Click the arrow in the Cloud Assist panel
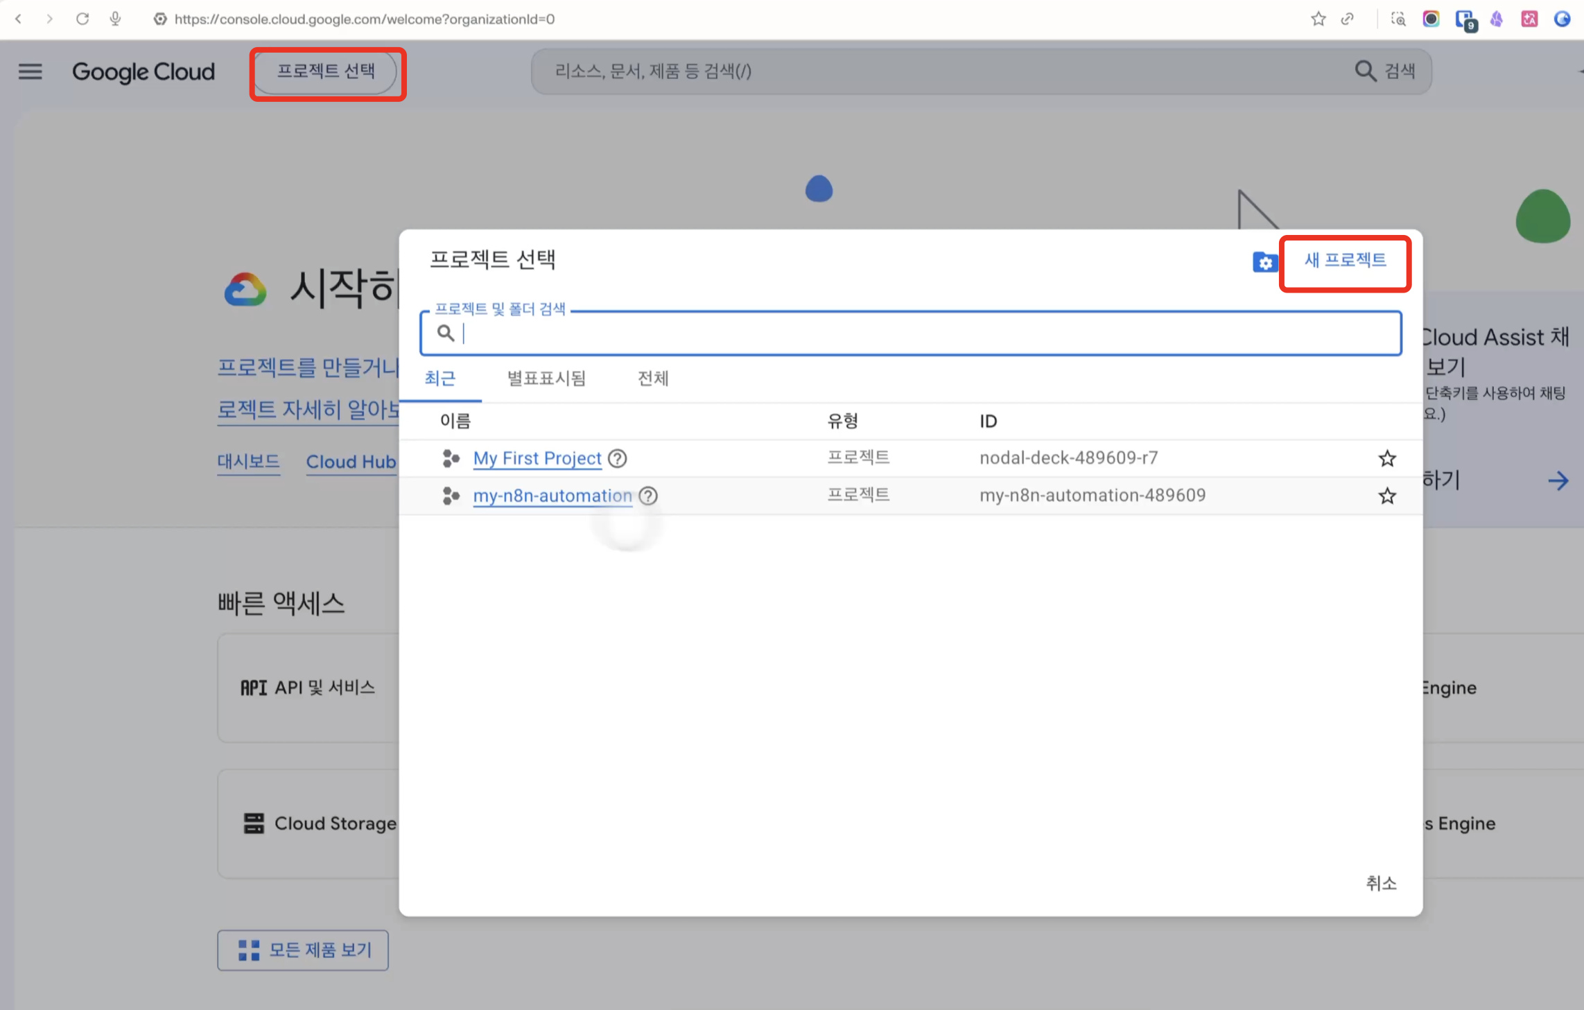1584x1010 pixels. pos(1558,480)
